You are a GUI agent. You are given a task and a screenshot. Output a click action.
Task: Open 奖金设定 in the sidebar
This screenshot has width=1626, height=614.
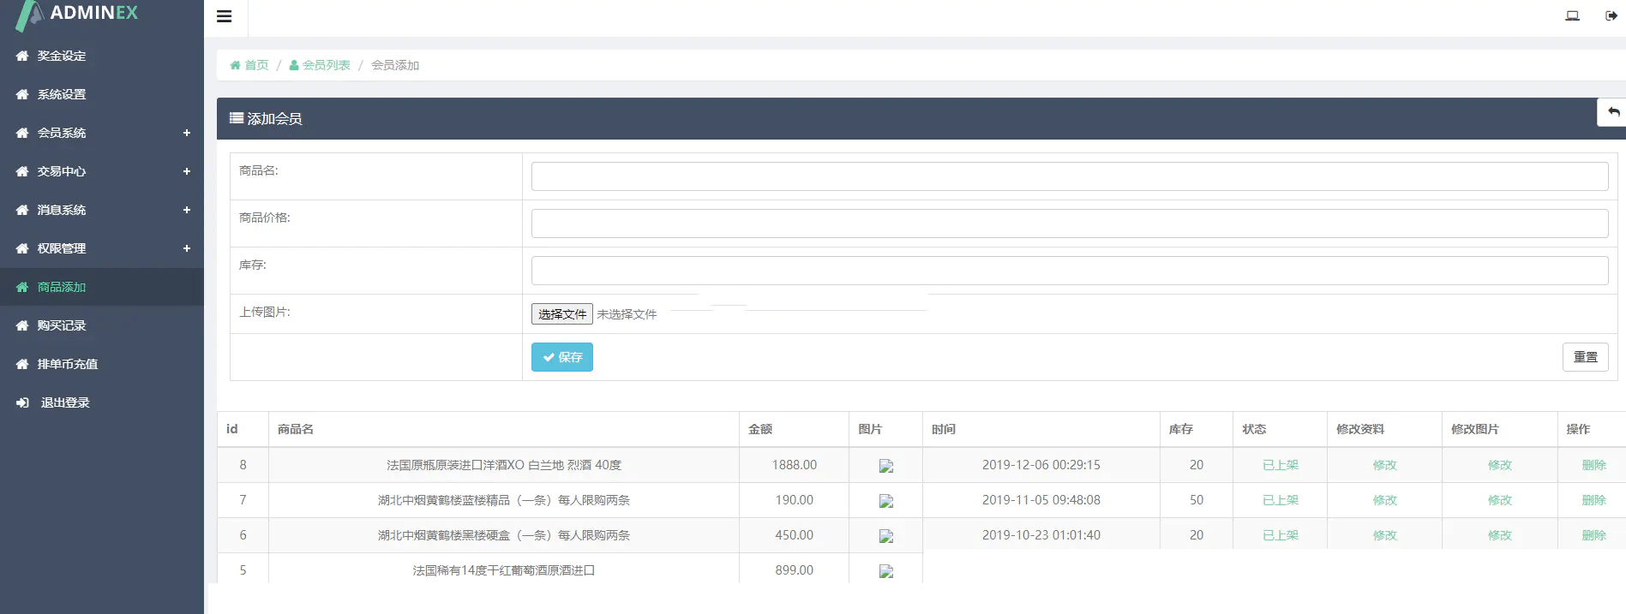click(x=62, y=56)
